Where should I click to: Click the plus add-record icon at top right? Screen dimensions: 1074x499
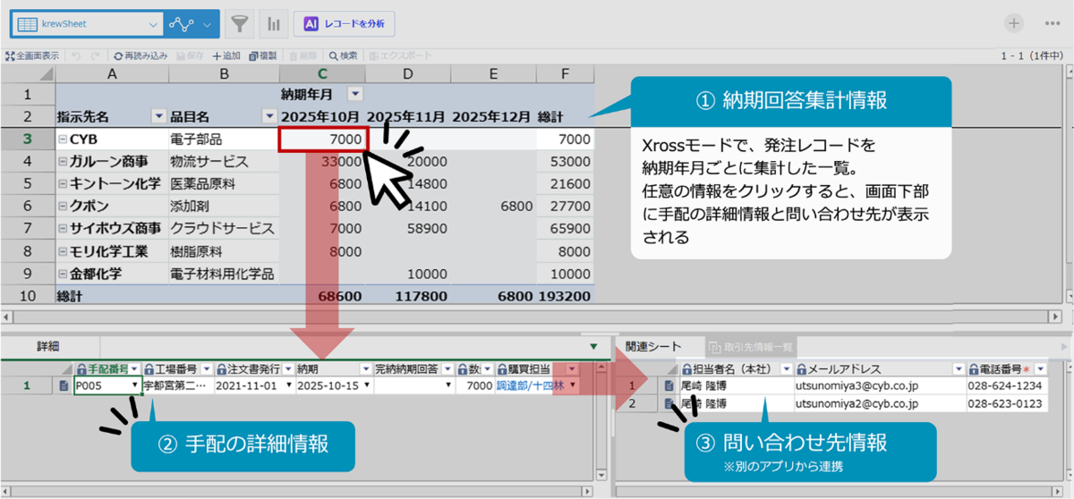[x=1014, y=23]
